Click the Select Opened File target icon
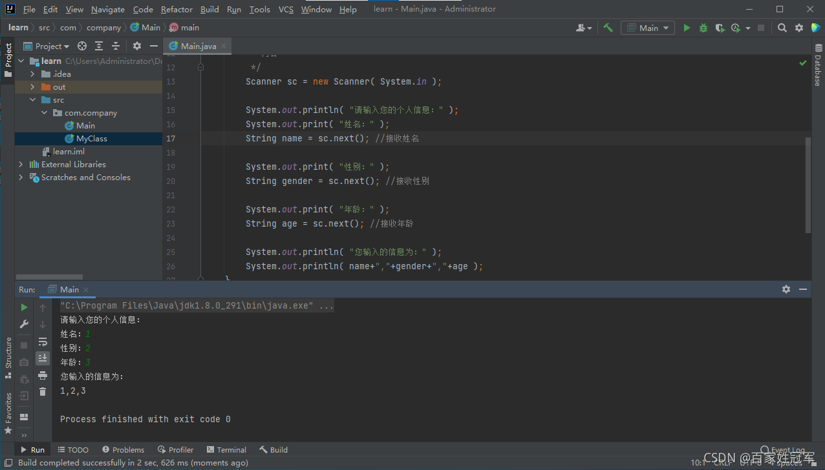825x470 pixels. coord(82,46)
